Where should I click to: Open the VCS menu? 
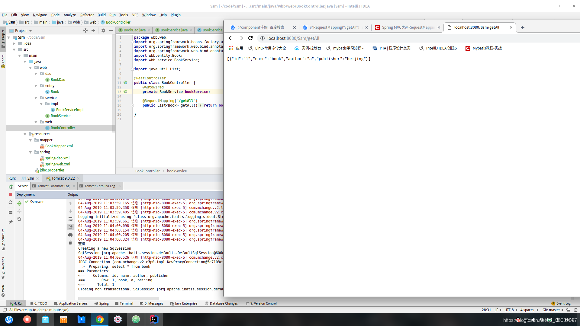[x=135, y=15]
